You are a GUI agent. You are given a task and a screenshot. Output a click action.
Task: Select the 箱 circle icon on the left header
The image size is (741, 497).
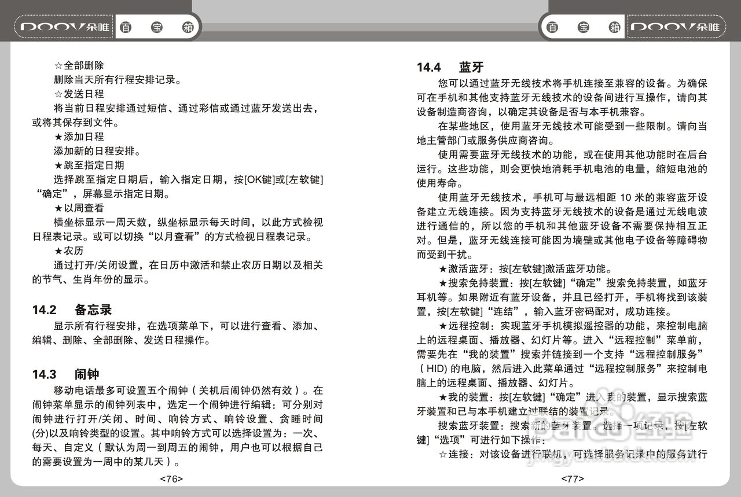(x=189, y=27)
